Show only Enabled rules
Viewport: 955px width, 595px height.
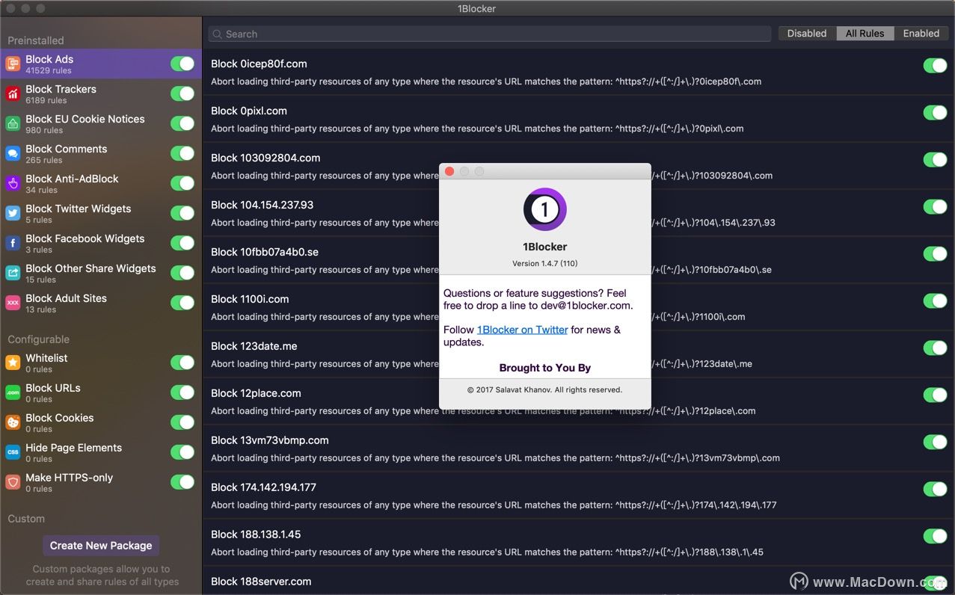[x=921, y=34]
